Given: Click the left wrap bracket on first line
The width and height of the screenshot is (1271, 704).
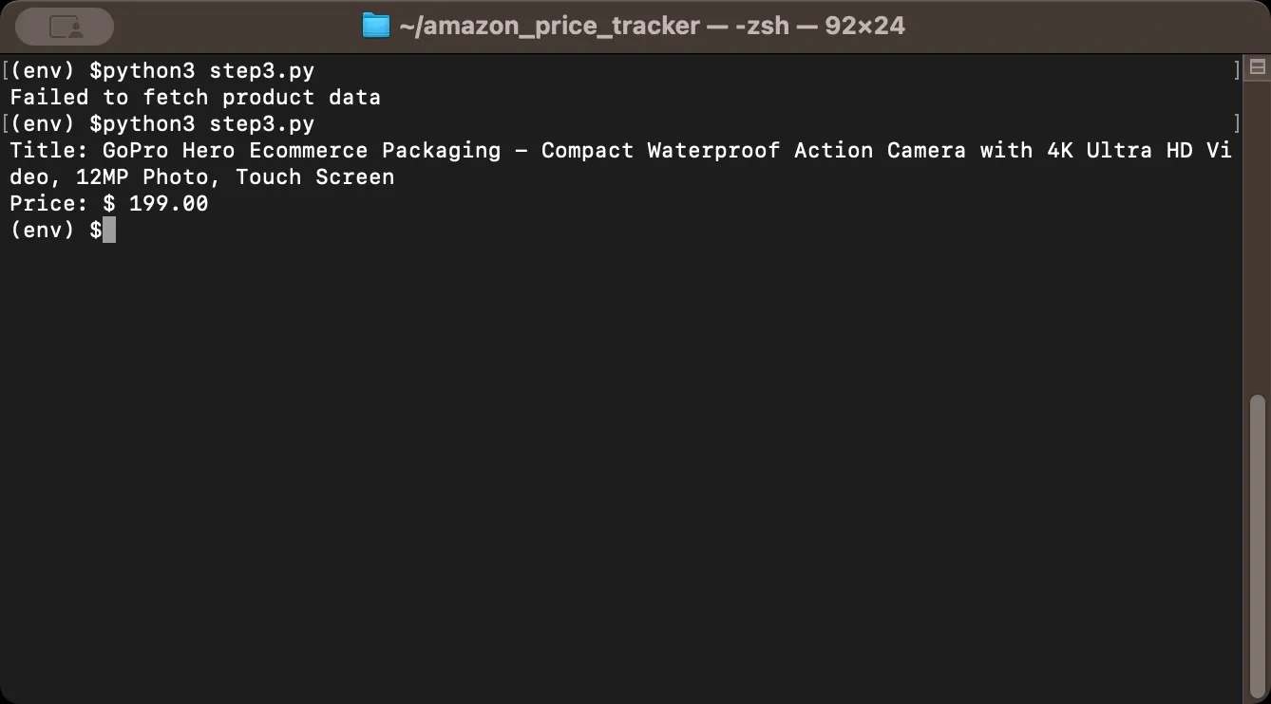Looking at the screenshot, I should click(x=6, y=70).
